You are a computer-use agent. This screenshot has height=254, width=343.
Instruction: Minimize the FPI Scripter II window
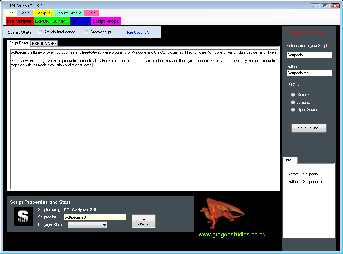[x=315, y=6]
